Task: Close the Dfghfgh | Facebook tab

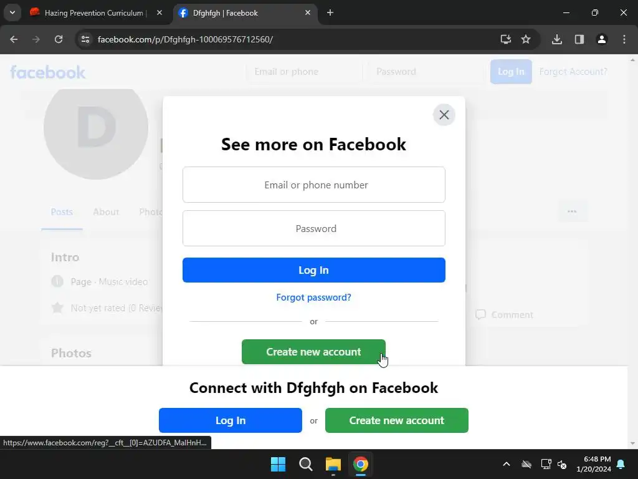Action: (x=308, y=12)
